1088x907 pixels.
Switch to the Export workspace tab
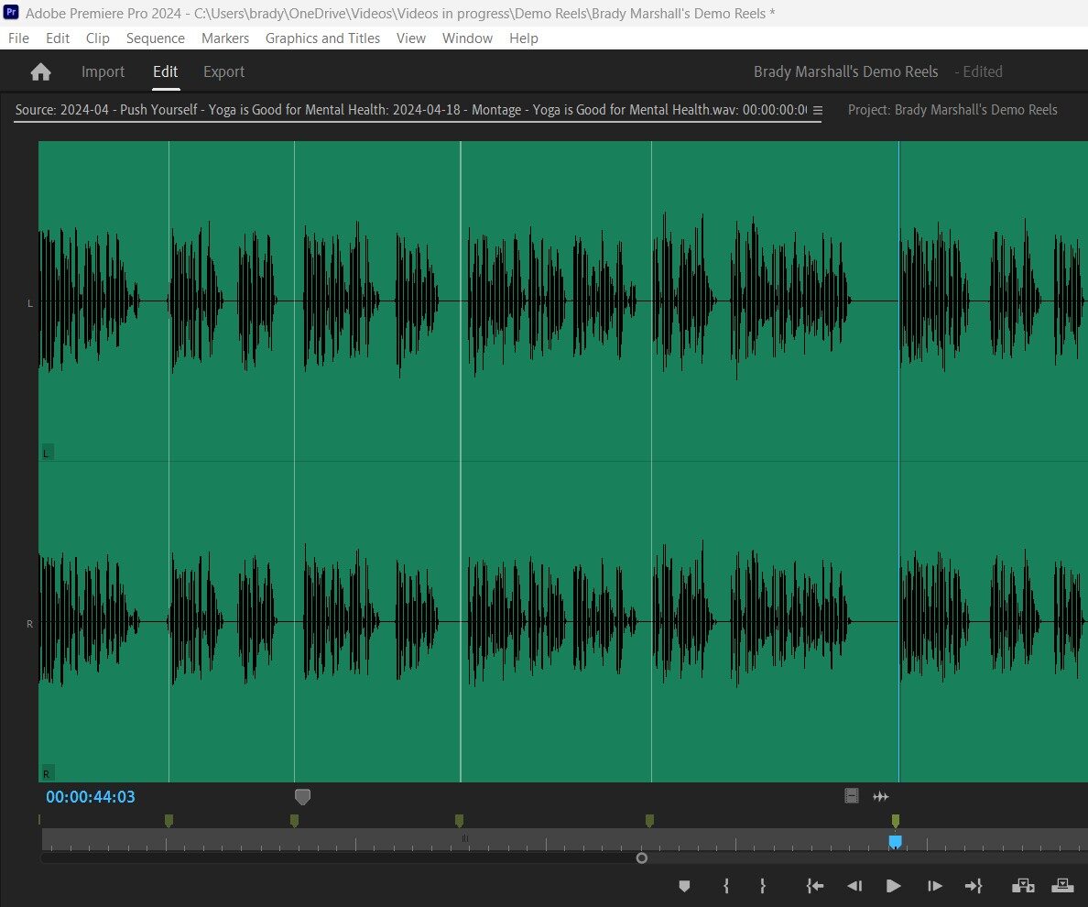223,71
